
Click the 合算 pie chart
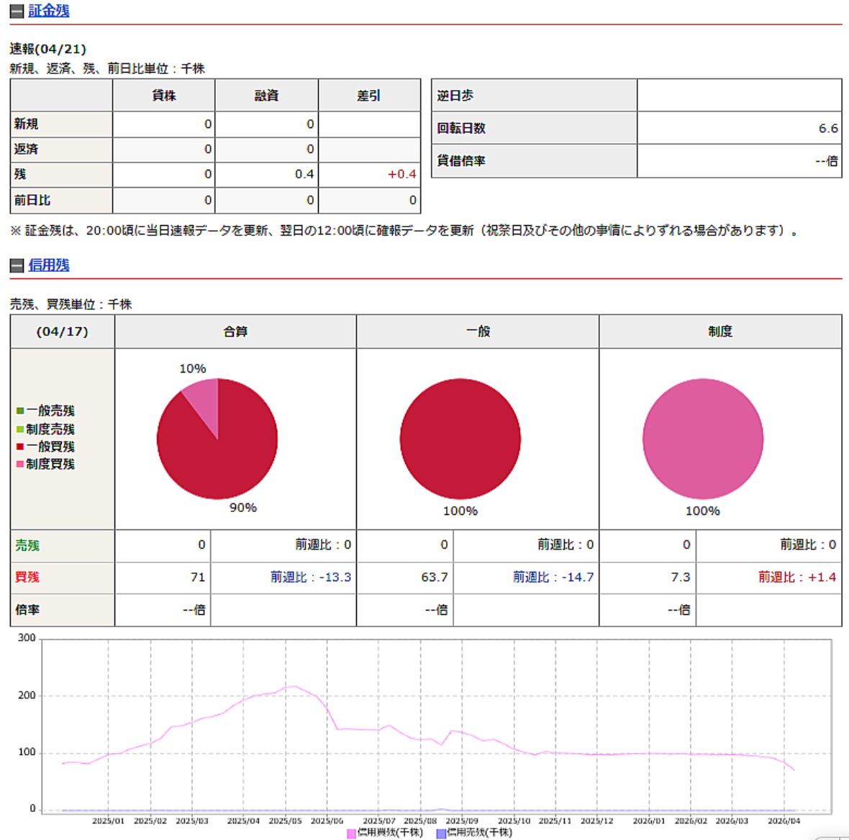[217, 439]
